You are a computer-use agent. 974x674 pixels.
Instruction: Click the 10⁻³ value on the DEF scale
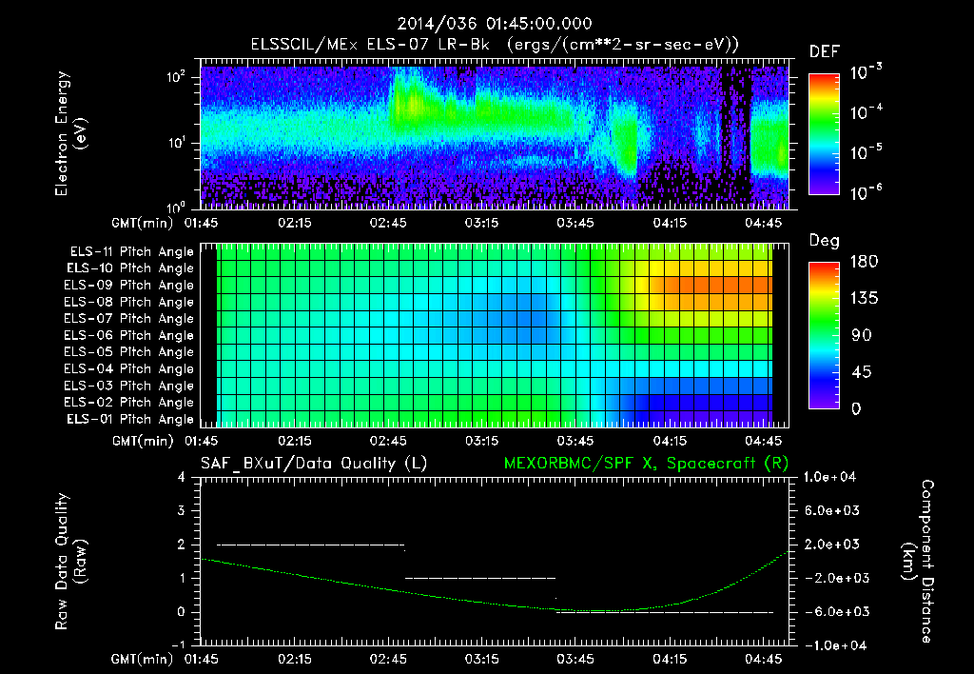(866, 72)
